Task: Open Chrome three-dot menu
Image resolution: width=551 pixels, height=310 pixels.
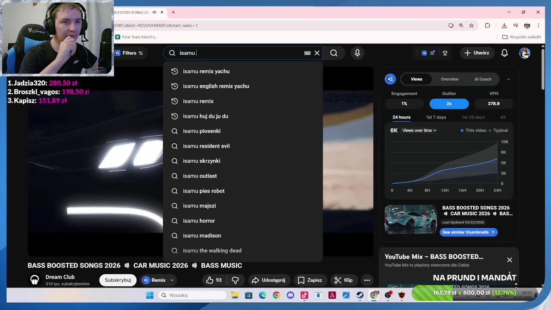Action: point(538,25)
